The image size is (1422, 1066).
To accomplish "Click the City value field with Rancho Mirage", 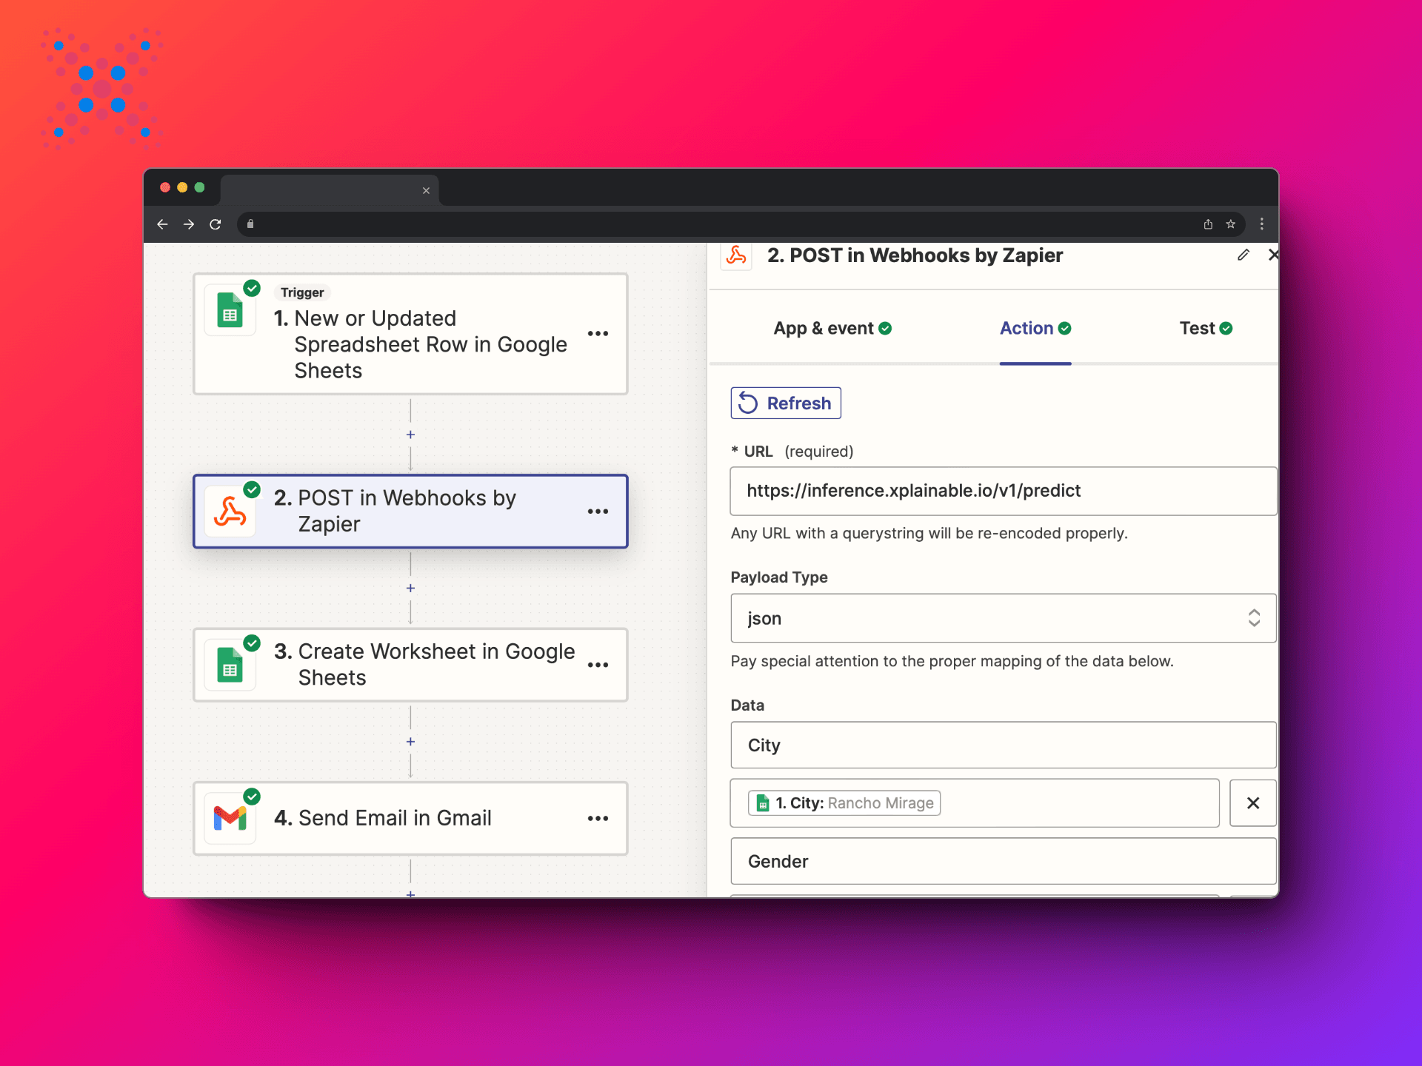I will [x=975, y=803].
